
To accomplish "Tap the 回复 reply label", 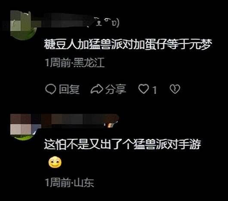I will pyautogui.click(x=69, y=89).
